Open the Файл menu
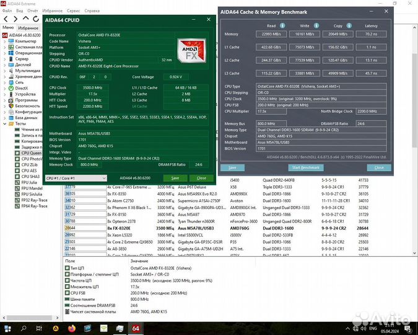This screenshot has width=418, height=335. coord(7,11)
